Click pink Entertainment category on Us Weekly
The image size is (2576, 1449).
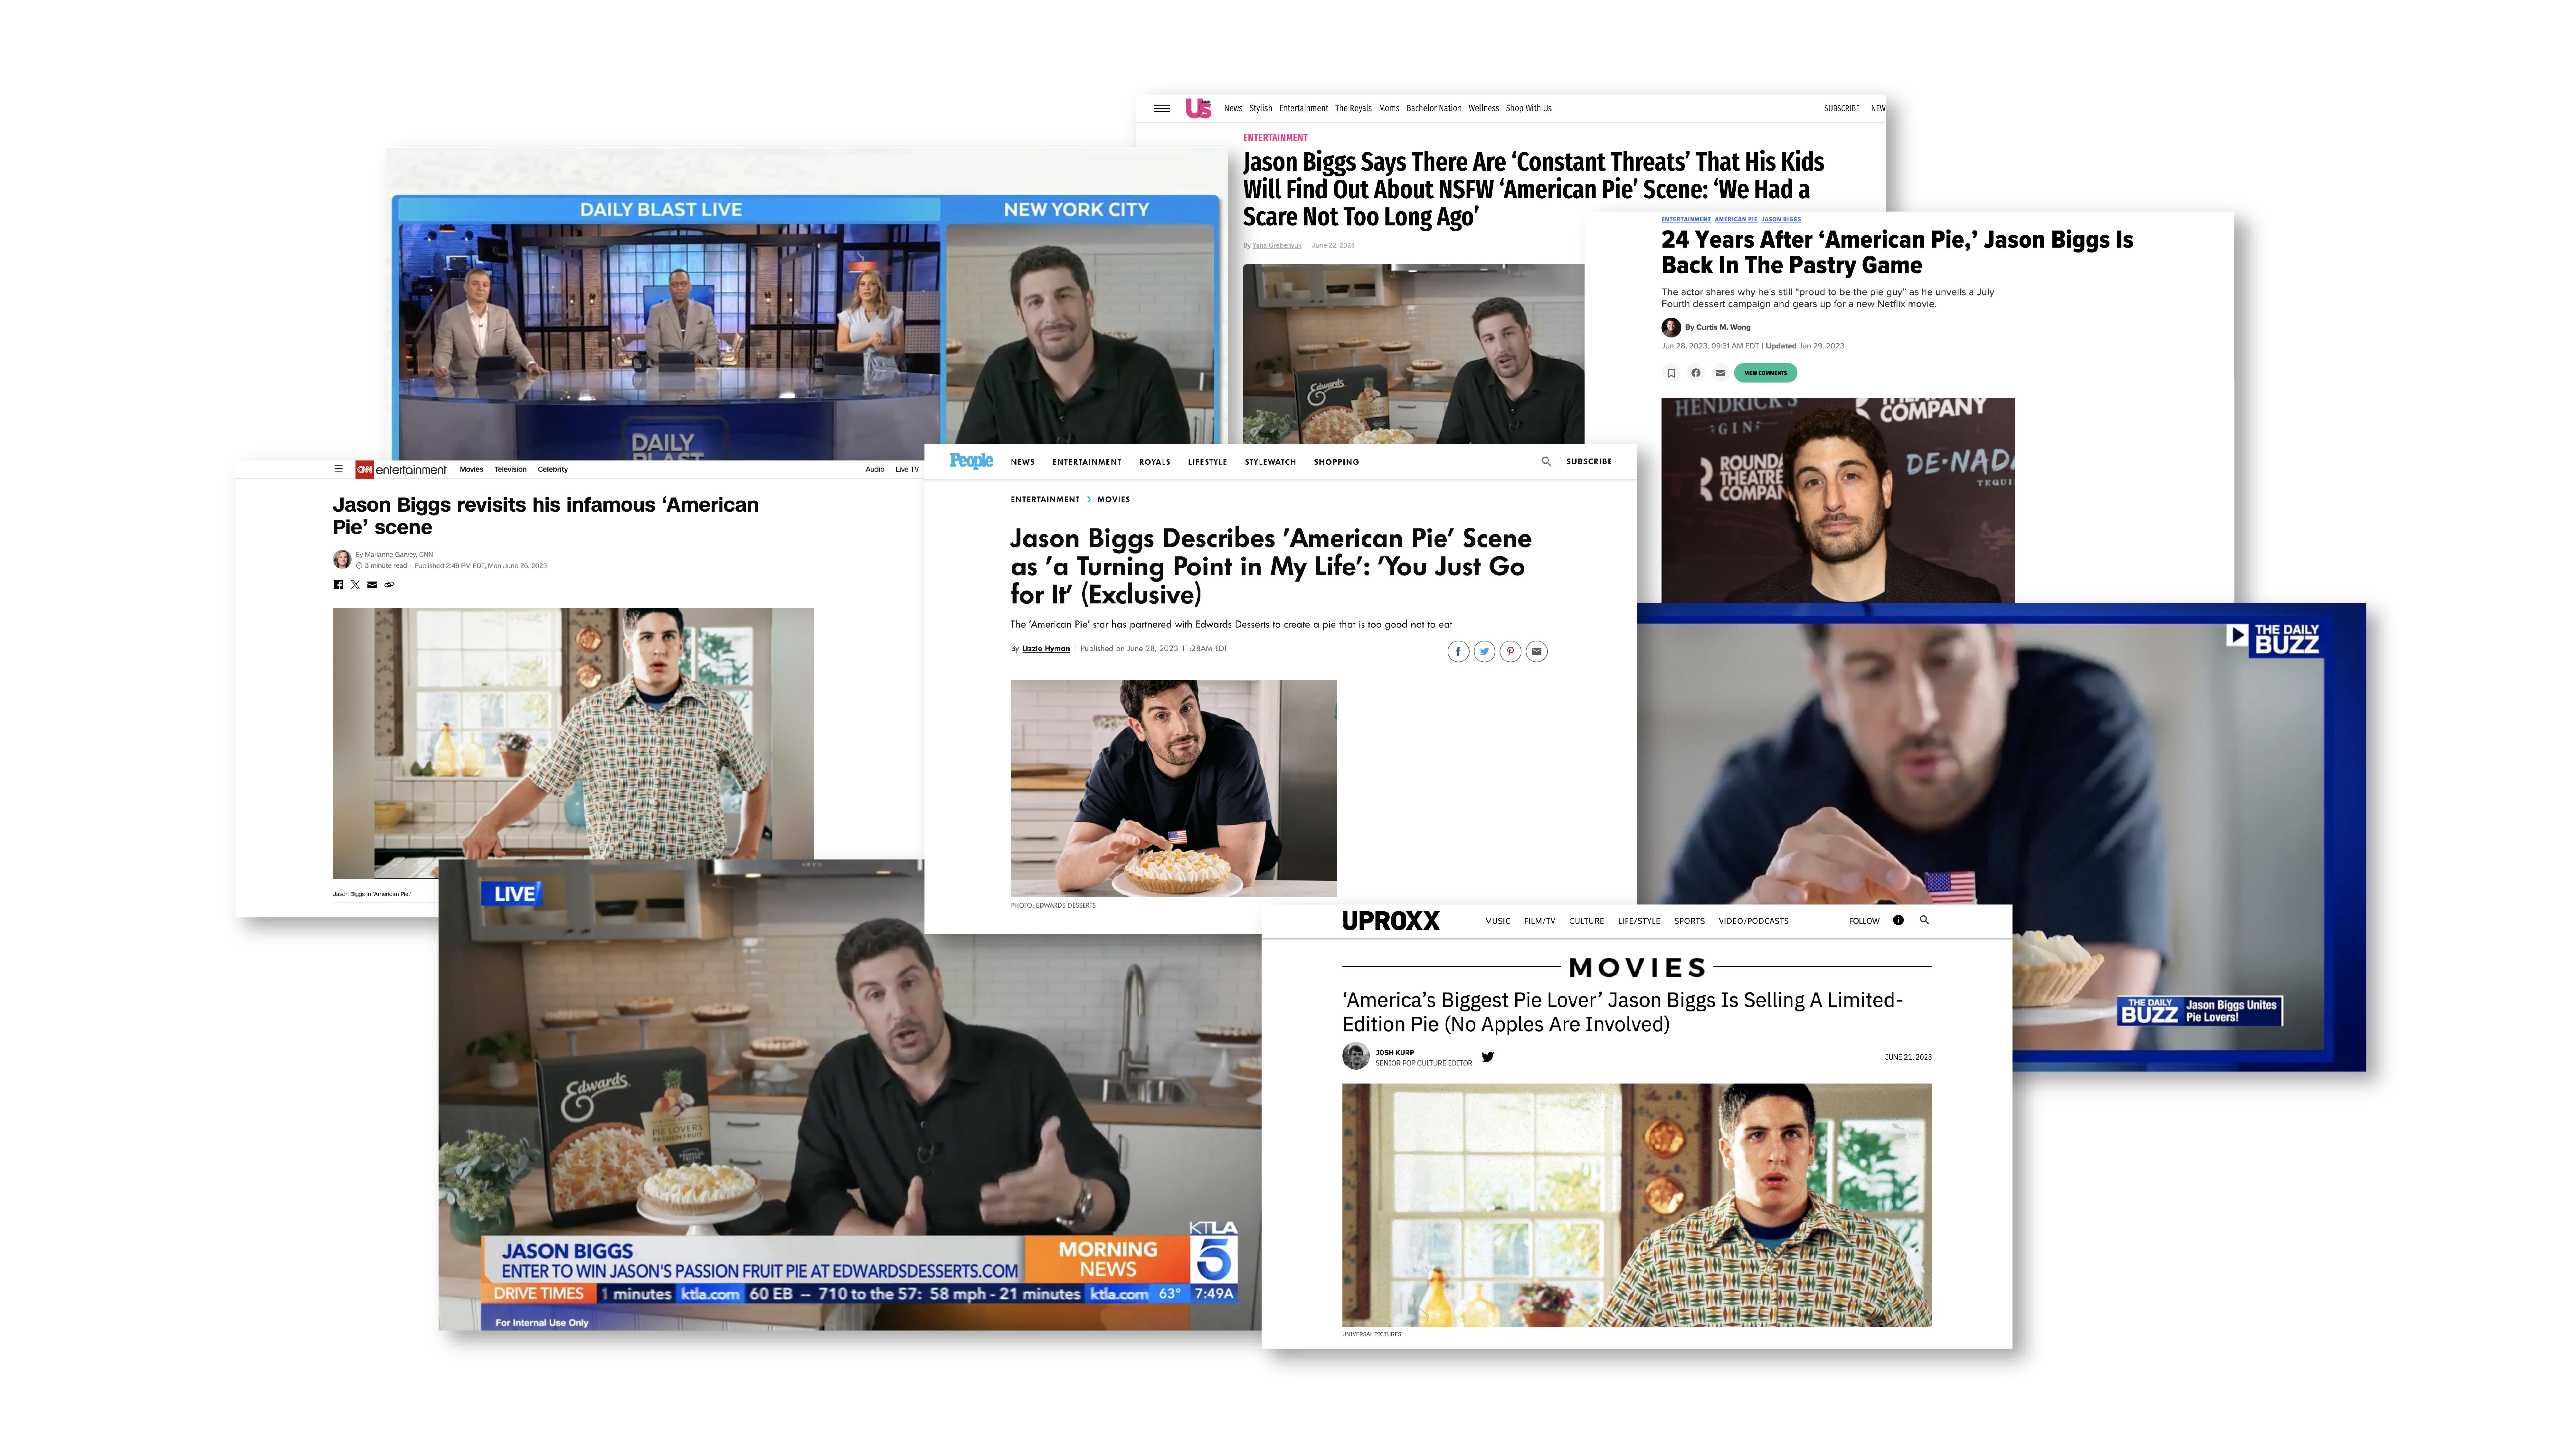click(1275, 138)
